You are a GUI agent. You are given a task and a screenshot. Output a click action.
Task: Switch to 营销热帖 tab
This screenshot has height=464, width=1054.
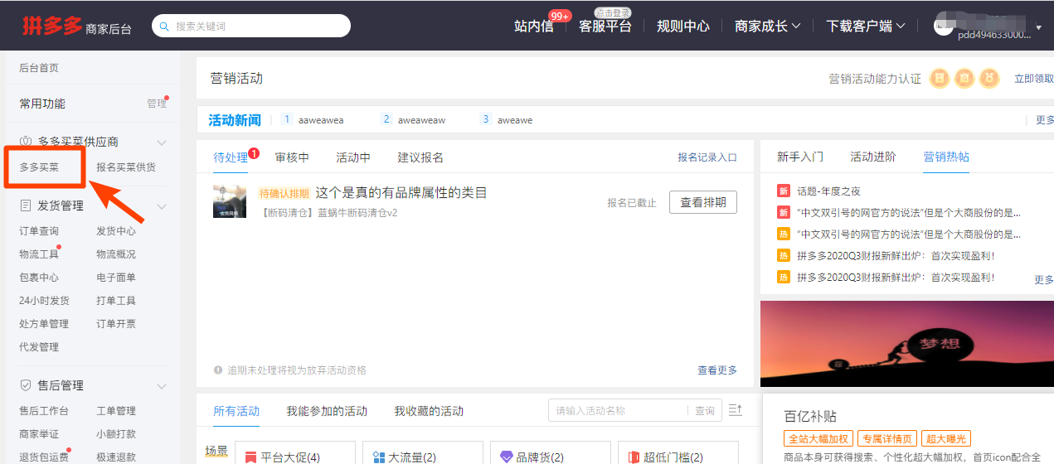point(946,157)
